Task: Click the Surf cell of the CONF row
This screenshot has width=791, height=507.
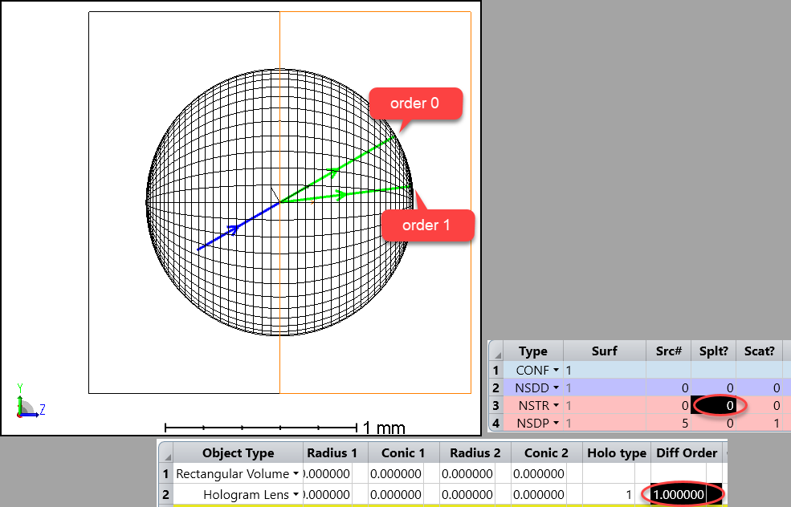Action: 605,370
